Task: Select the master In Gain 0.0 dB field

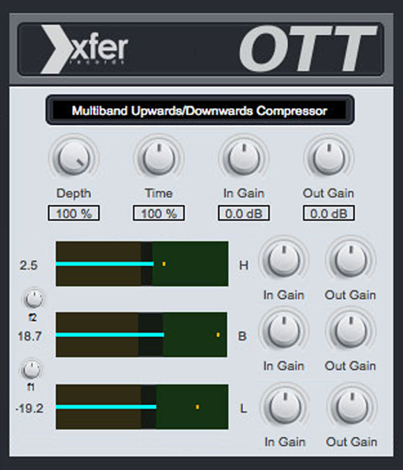Action: 243,213
